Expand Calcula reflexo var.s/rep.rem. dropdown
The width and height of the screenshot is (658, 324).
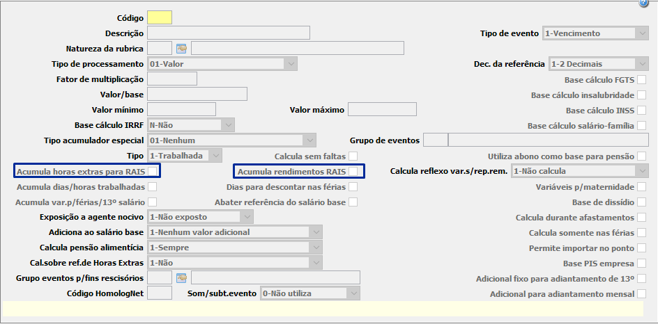tap(580, 171)
